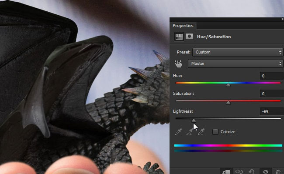Collapse the panel with double-arrow icon
This screenshot has width=284, height=174.
pos(282,19)
